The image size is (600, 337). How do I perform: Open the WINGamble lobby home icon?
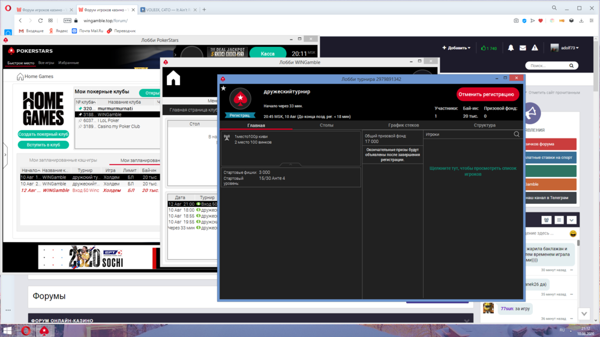click(173, 79)
